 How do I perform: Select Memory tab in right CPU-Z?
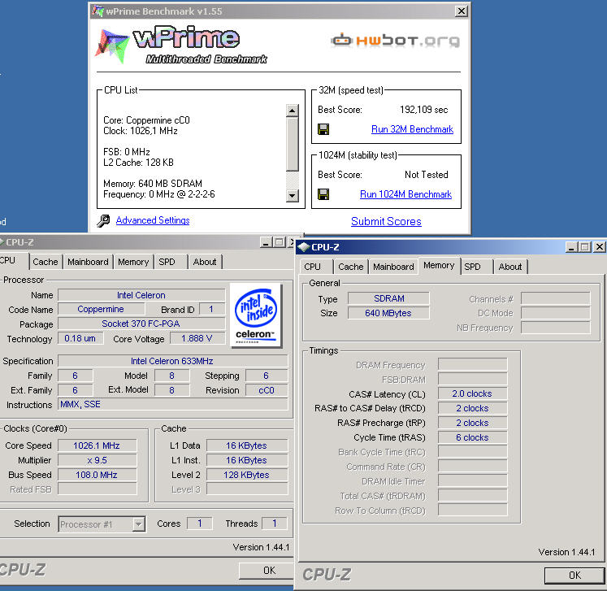[439, 265]
